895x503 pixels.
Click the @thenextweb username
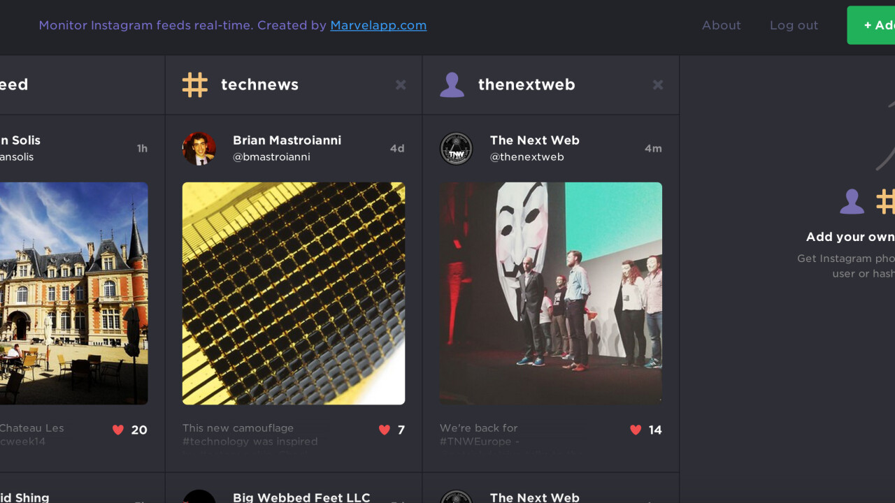[528, 156]
